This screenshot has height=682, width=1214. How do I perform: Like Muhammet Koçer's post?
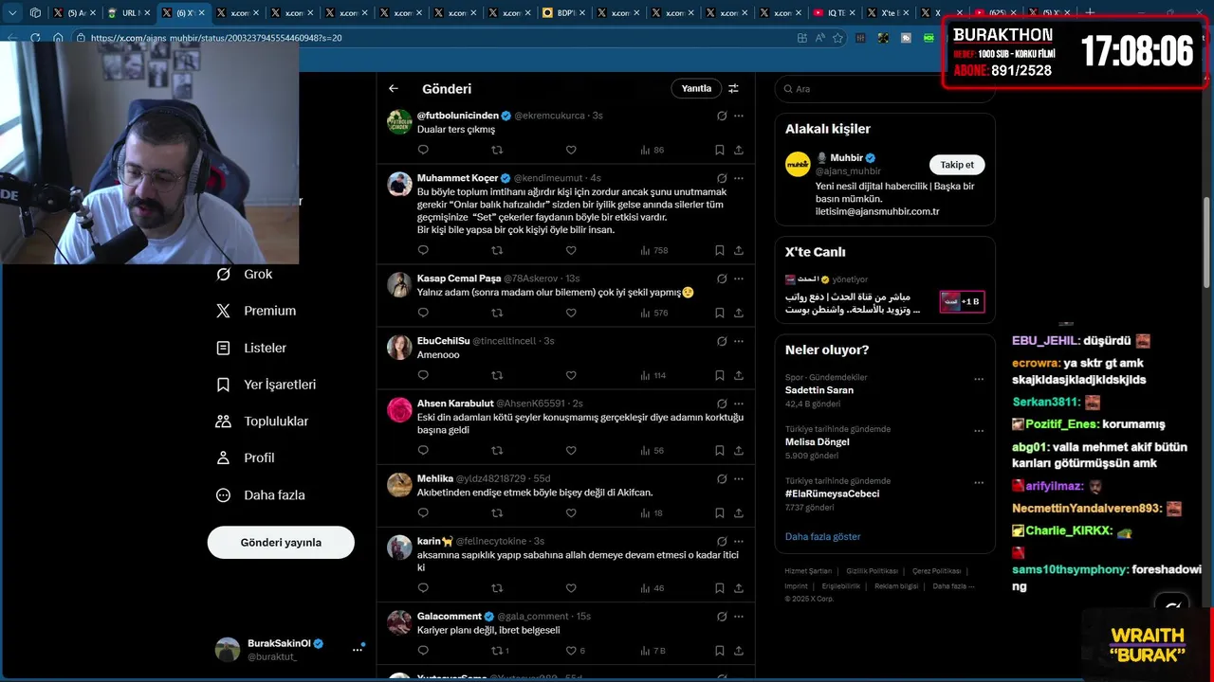click(571, 250)
